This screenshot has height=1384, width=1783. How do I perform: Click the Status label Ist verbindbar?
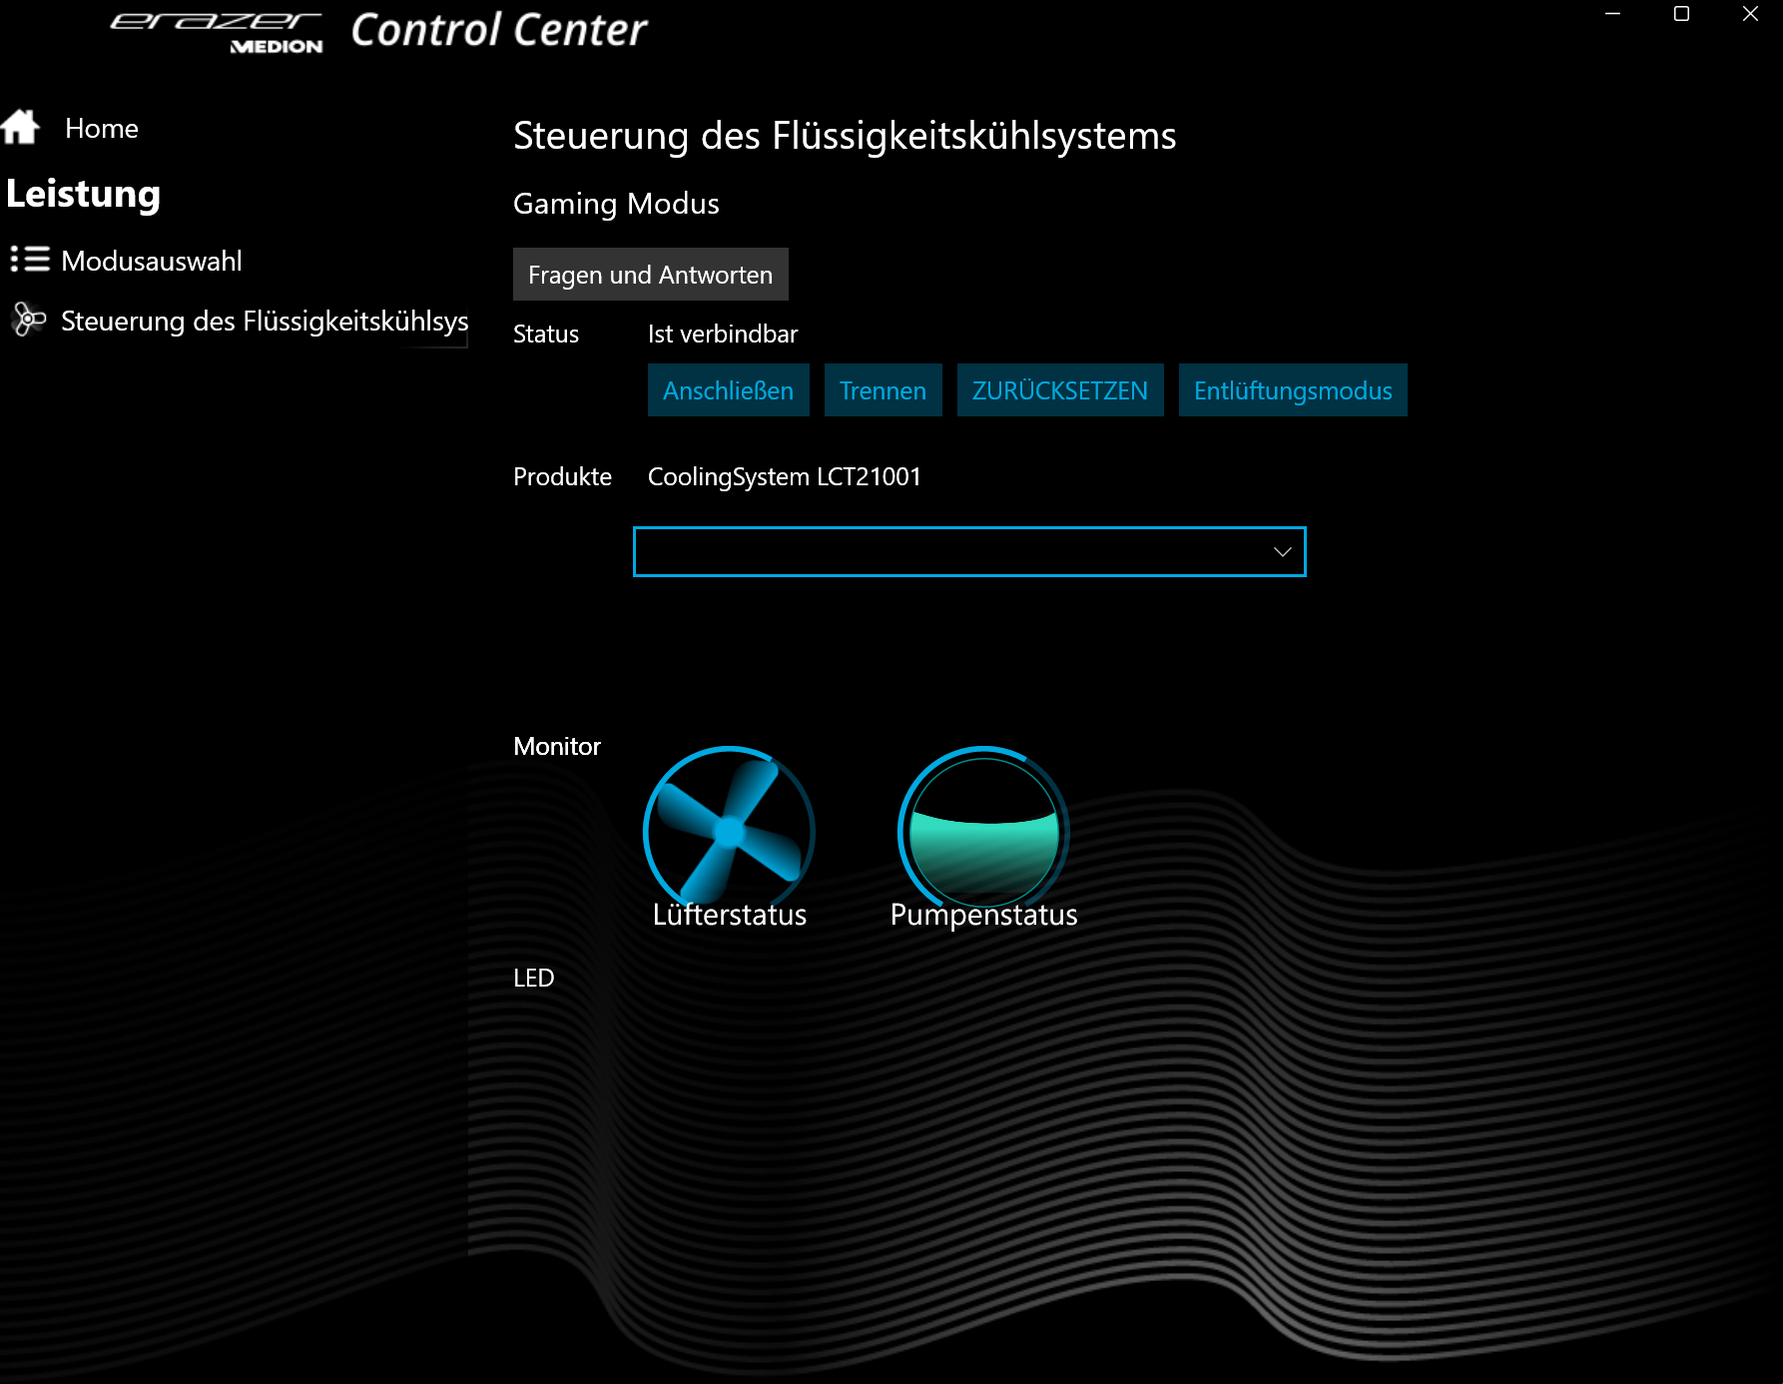(721, 334)
